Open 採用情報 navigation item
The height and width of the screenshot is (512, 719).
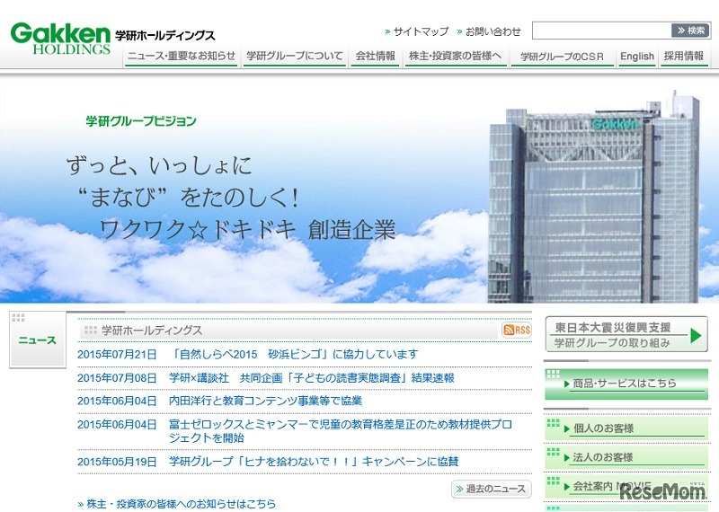coord(684,56)
